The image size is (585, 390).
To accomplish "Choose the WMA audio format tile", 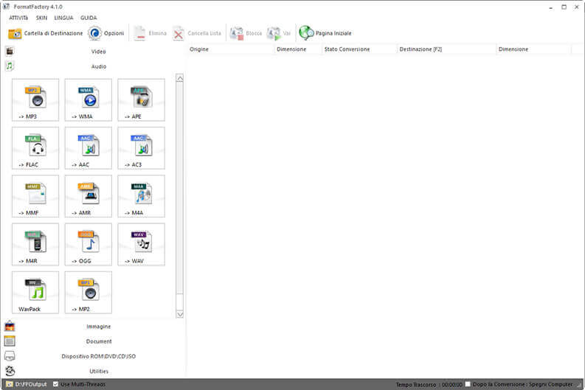I will pyautogui.click(x=89, y=100).
